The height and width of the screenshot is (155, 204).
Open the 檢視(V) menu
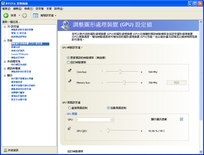(29, 9)
